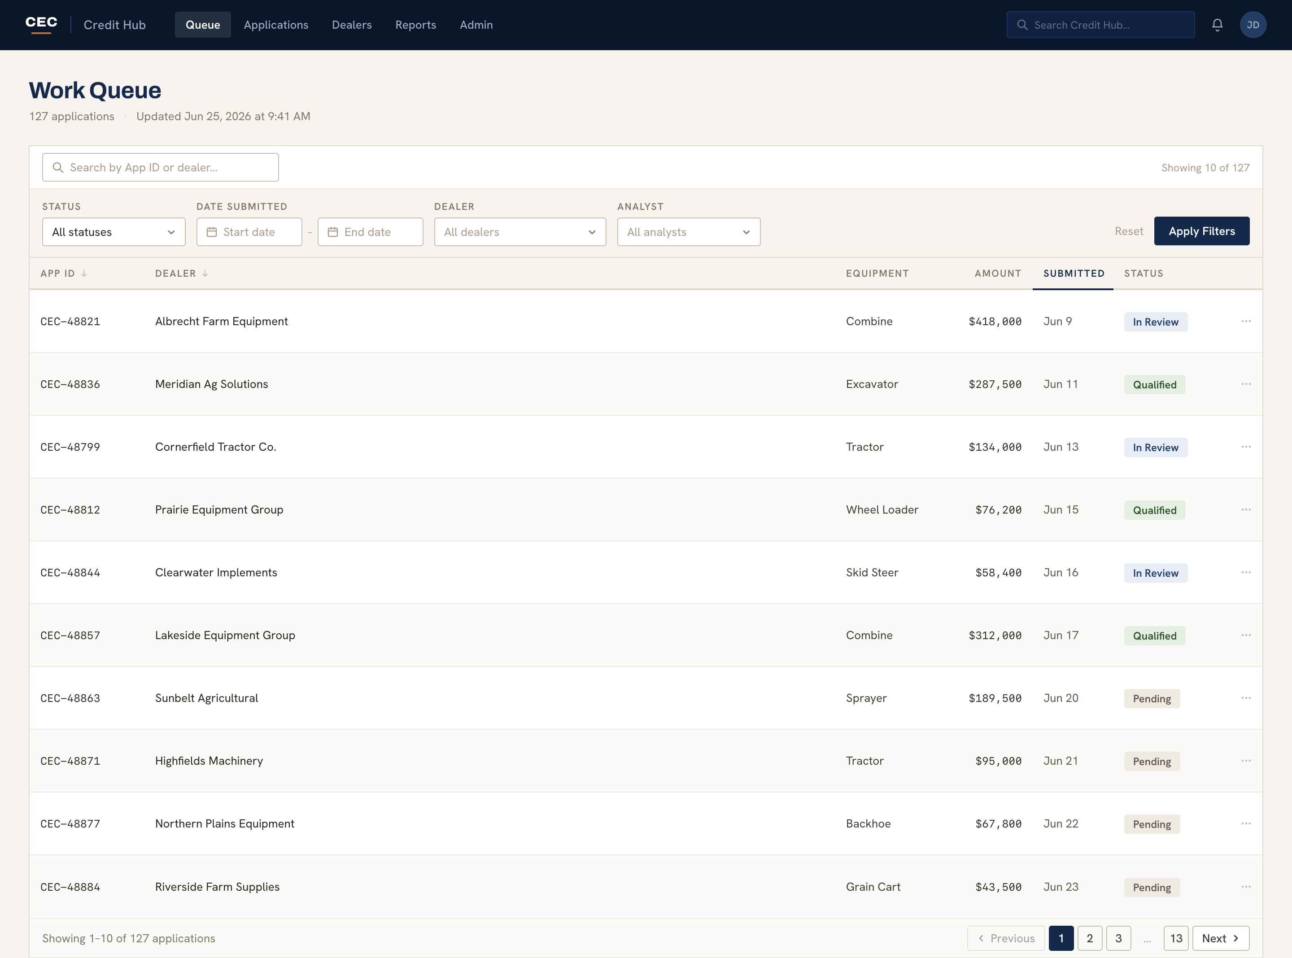1292x958 pixels.
Task: Open the All analysts dropdown
Action: tap(688, 232)
